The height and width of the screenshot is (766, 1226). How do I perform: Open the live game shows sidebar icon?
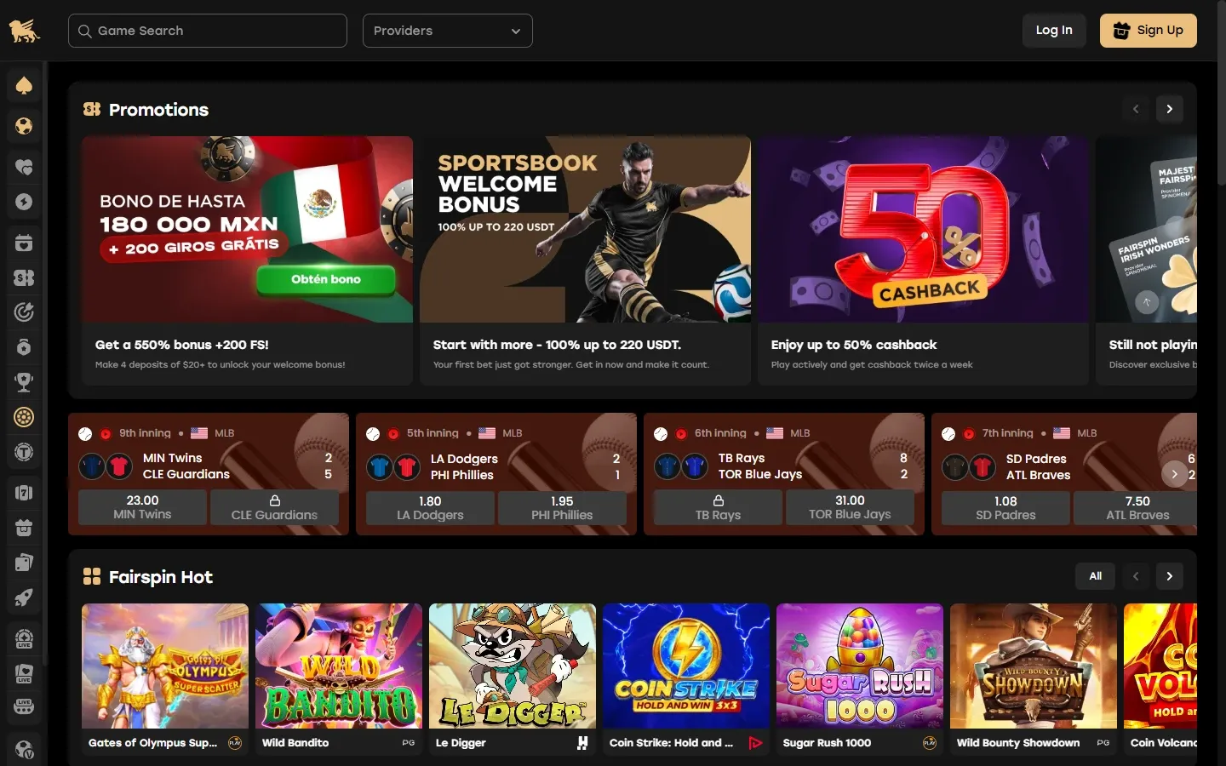pos(24,707)
